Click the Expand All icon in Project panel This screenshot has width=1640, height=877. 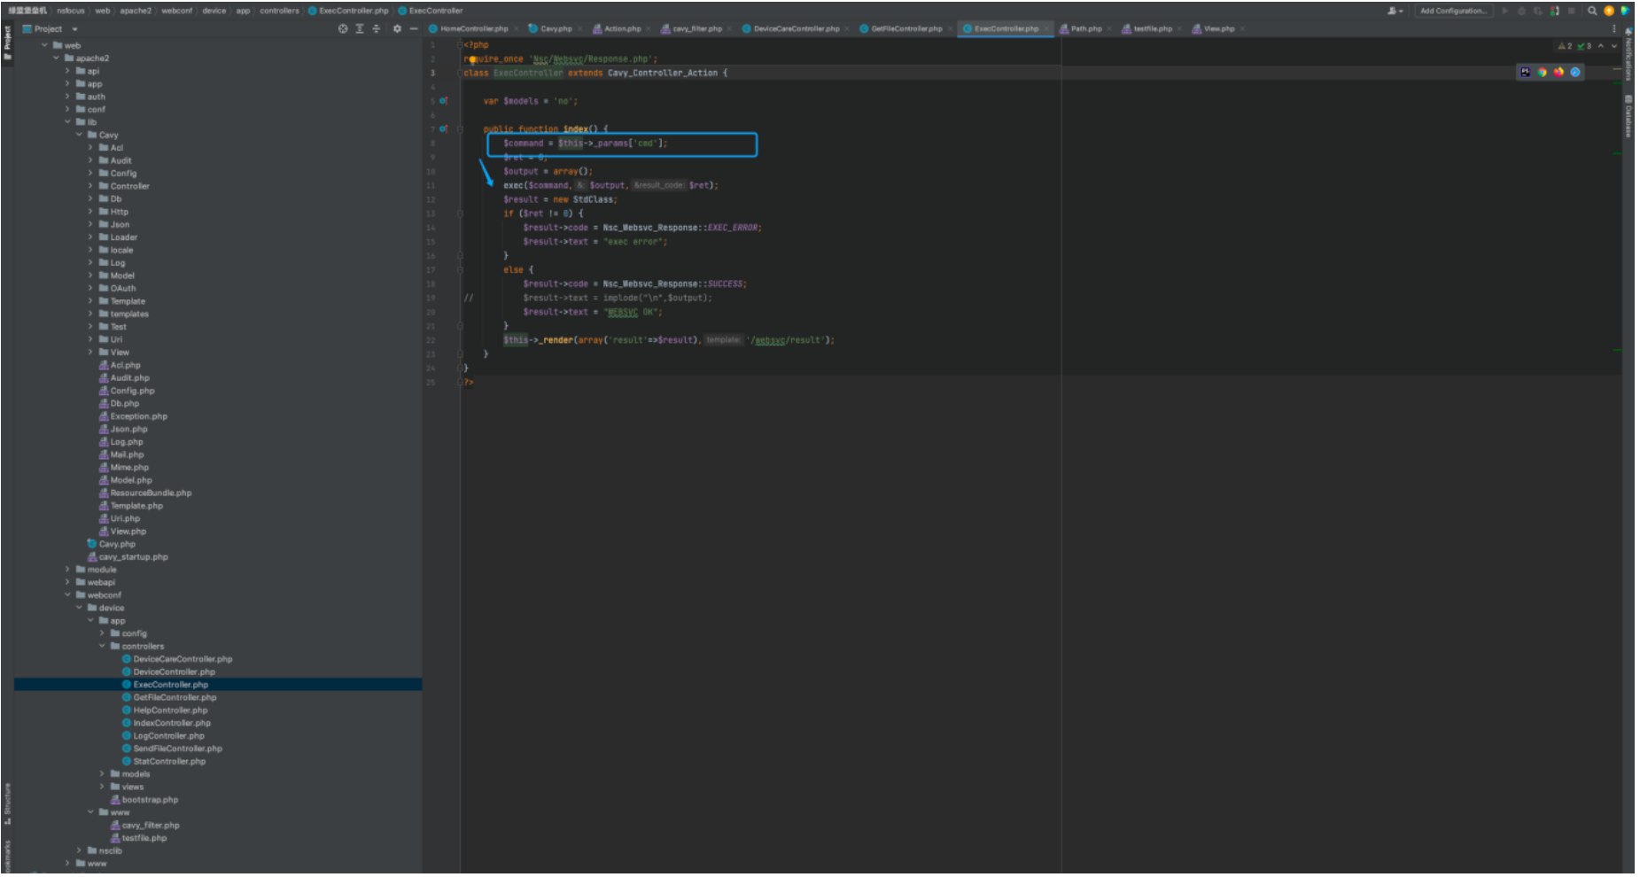[360, 29]
